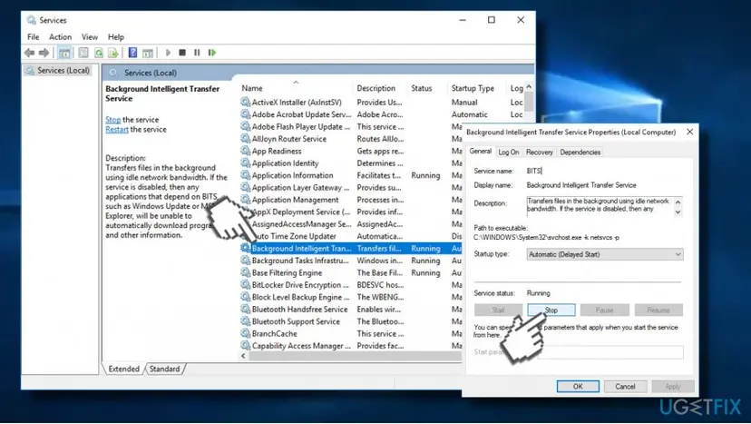Click the gear icon beside ActiveX Installer

tap(245, 103)
